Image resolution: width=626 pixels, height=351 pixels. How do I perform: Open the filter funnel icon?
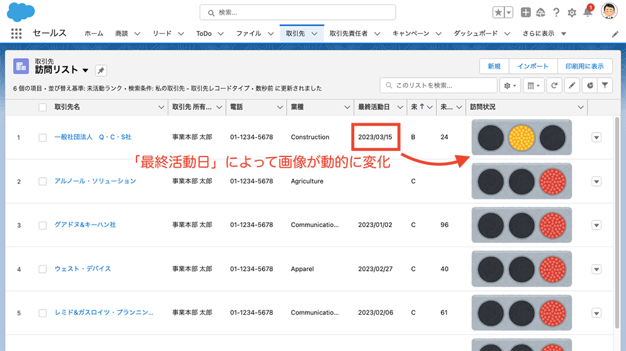[605, 85]
